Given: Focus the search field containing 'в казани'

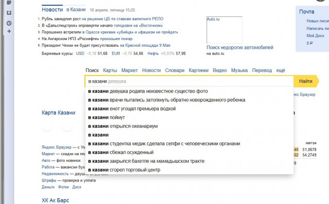Looking at the screenshot, I should coord(189,81).
